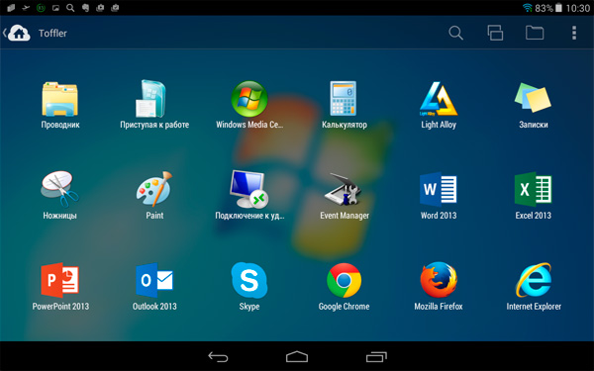Tap the Toffler cloud home button
The width and height of the screenshot is (594, 371).
click(x=19, y=33)
